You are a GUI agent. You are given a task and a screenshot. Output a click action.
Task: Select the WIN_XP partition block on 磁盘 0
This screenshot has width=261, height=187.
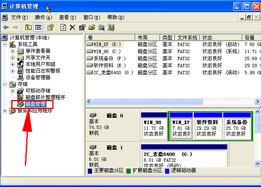pos(181,126)
